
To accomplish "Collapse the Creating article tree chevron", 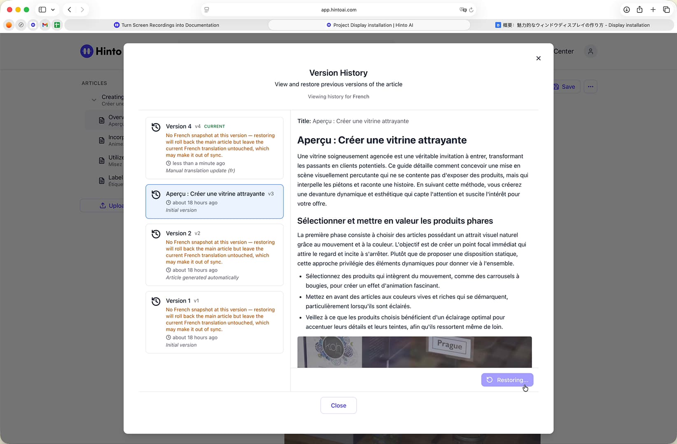I will tap(94, 100).
